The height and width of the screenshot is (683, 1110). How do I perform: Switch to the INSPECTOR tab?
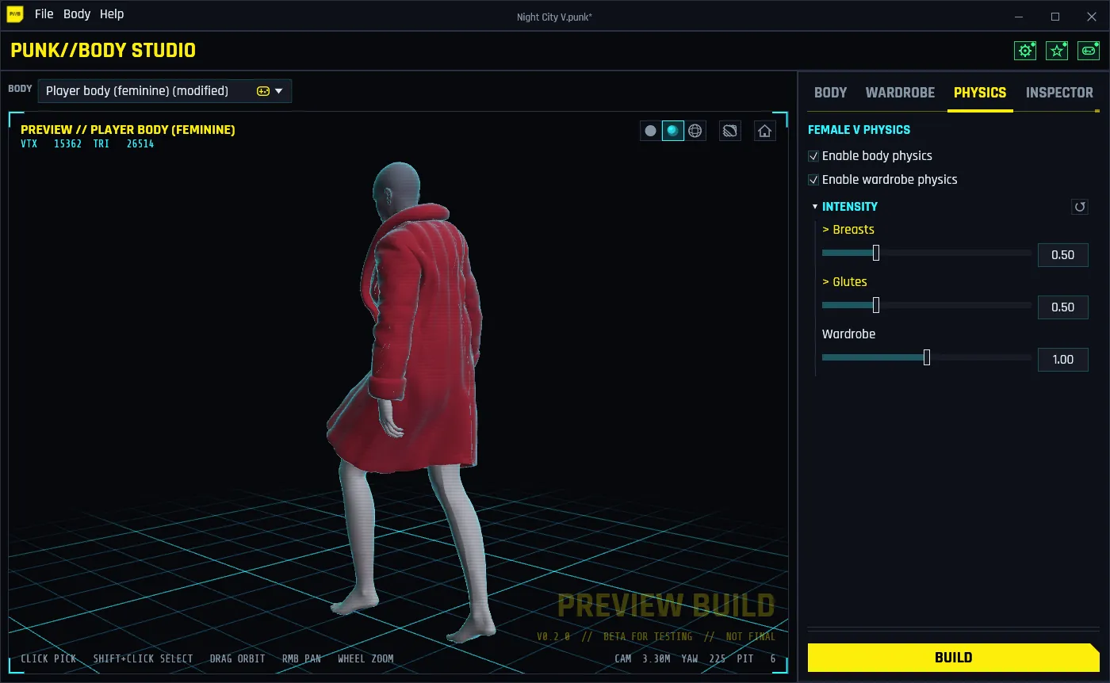tap(1059, 93)
